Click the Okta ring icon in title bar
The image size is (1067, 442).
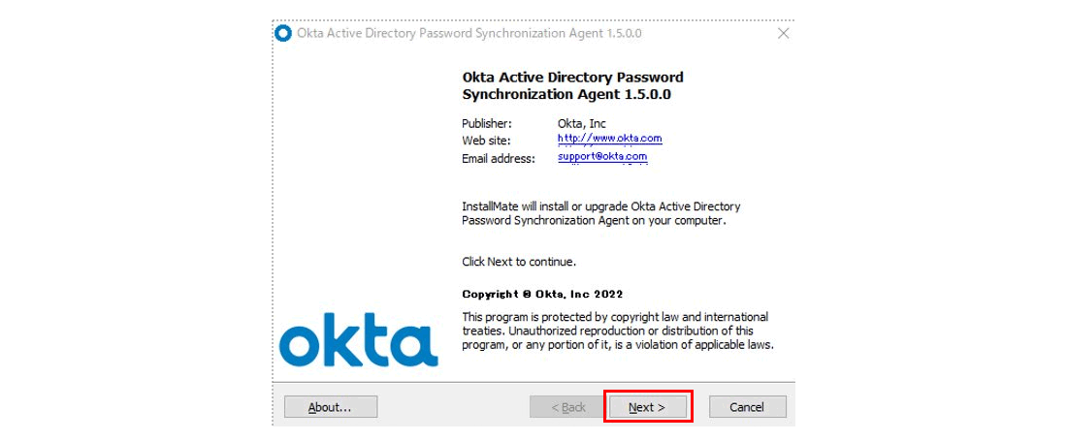(x=283, y=33)
